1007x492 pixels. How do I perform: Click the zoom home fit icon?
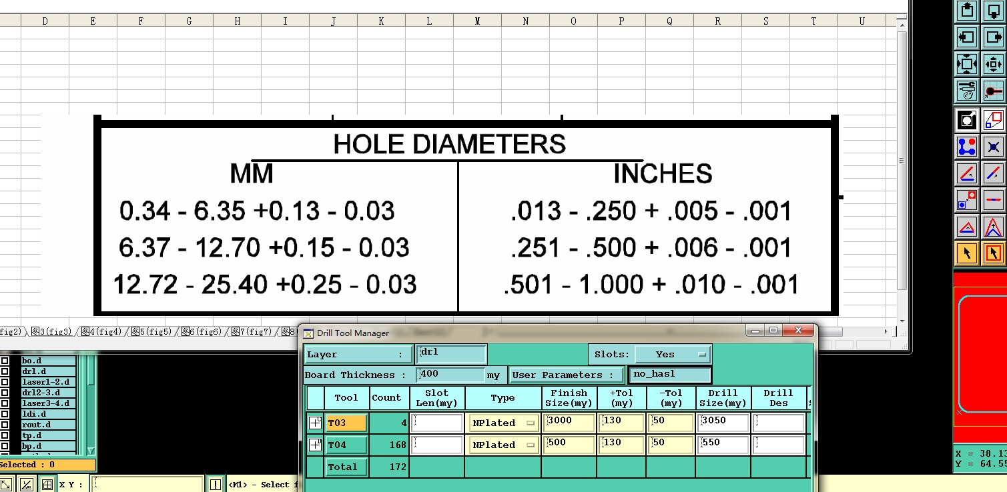tap(994, 64)
